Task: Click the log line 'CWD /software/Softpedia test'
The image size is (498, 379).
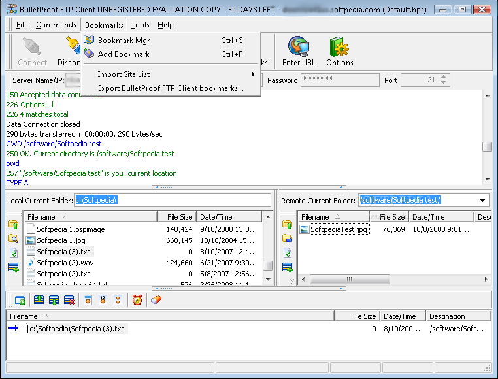Action: 54,144
